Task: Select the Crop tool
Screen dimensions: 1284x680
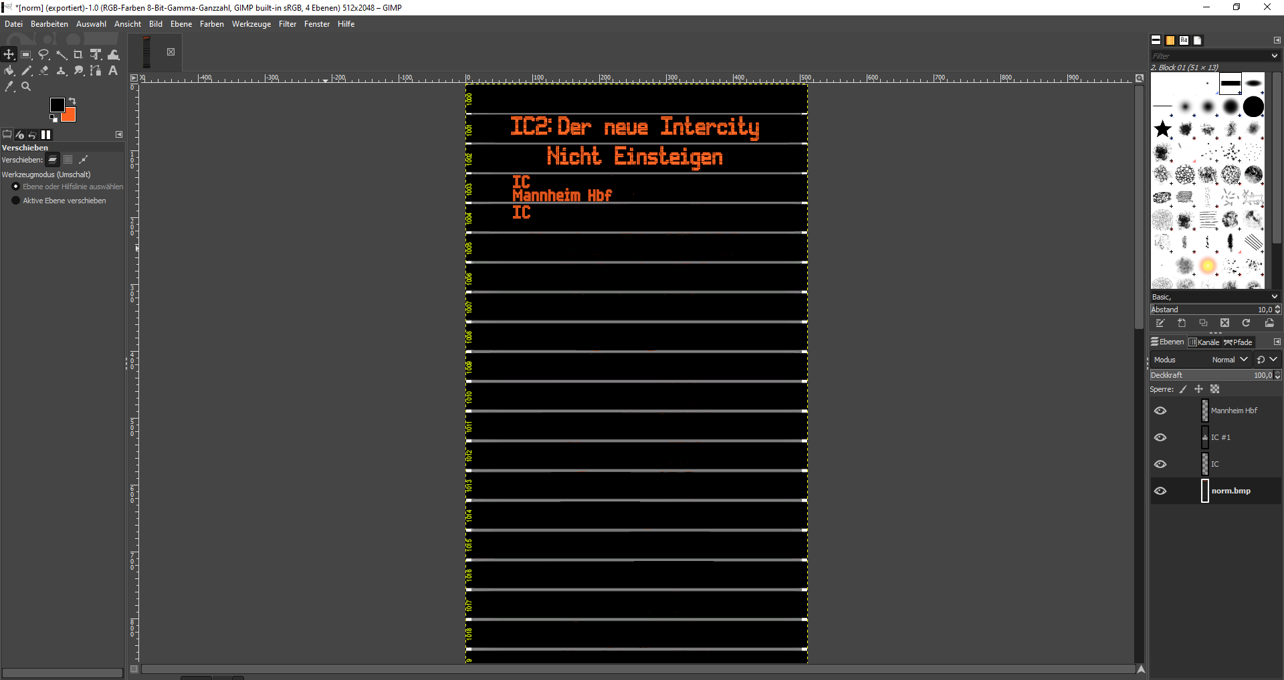Action: 78,55
